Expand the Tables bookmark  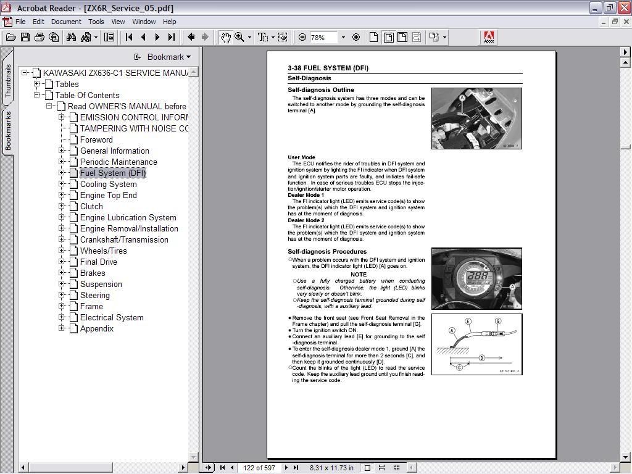36,84
